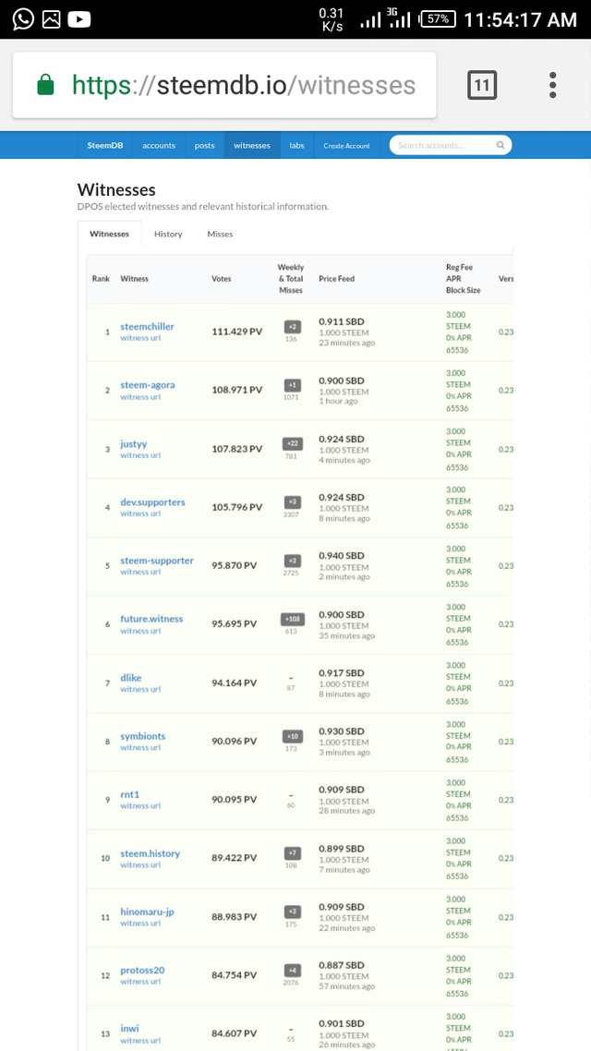Click the 0.911 SBD price feed

point(342,321)
